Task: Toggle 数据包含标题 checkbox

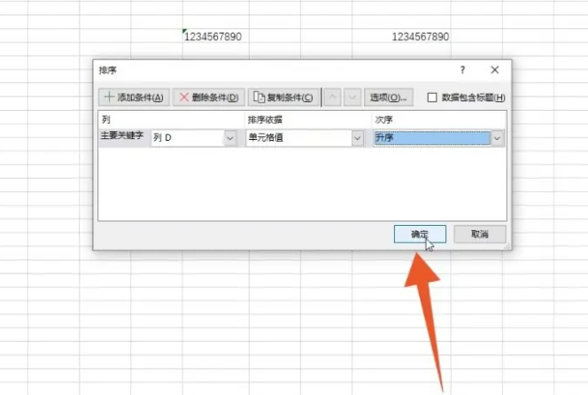Action: [432, 97]
